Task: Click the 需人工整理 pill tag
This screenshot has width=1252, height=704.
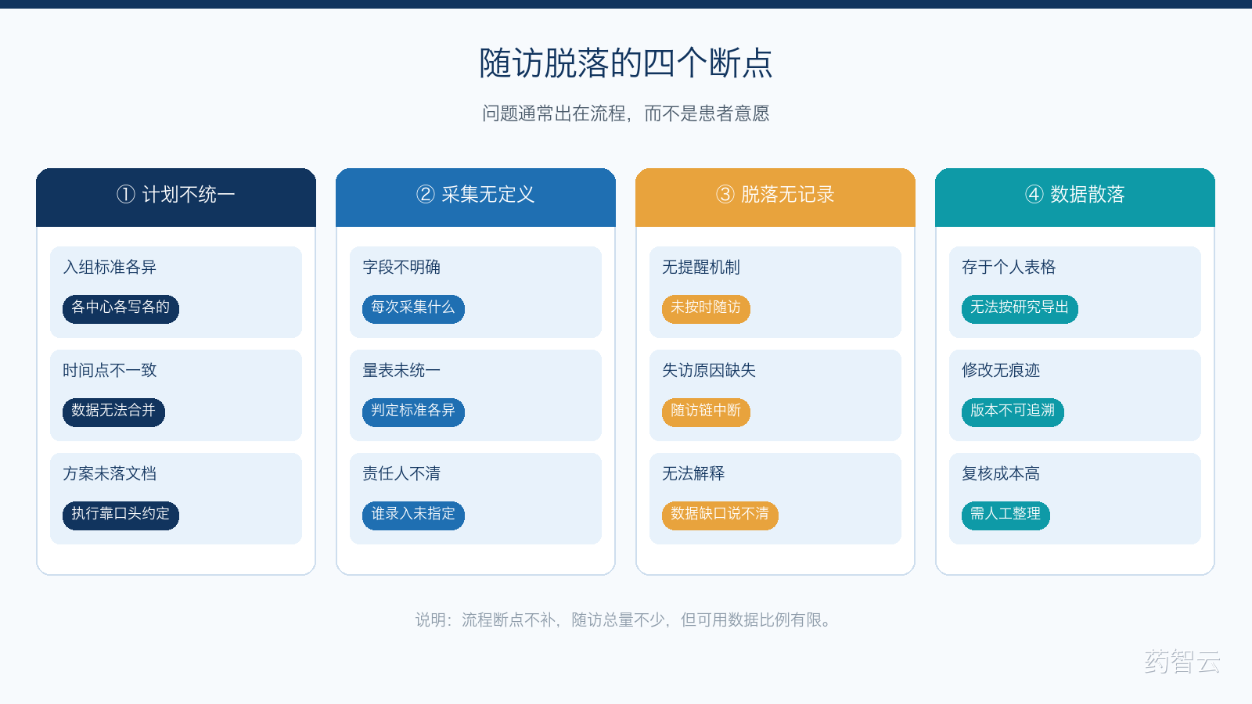Action: pyautogui.click(x=1006, y=514)
